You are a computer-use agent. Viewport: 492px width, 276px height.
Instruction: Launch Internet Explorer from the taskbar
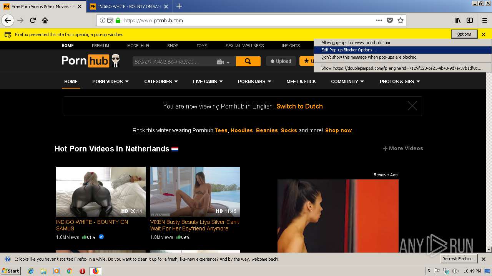pyautogui.click(x=31, y=271)
